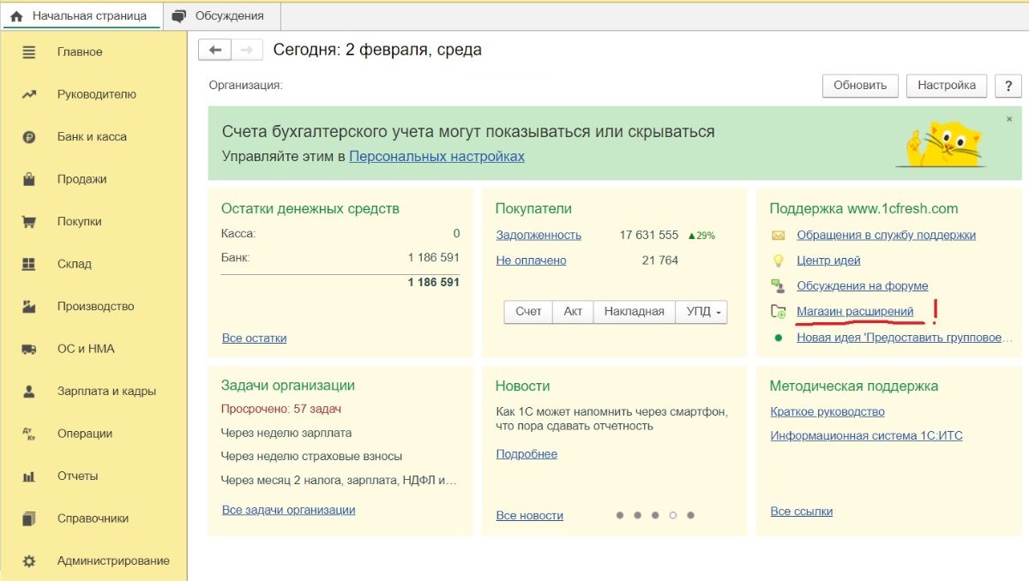The width and height of the screenshot is (1029, 581).
Task: Select the Зарплата и кадры person icon
Action: pos(29,392)
